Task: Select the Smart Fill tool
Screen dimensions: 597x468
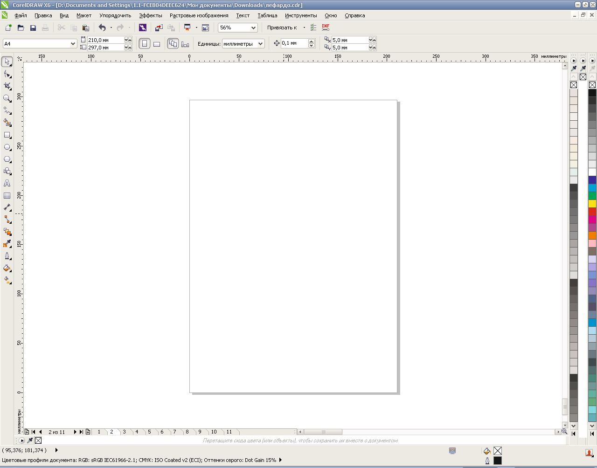Action: coord(7,123)
